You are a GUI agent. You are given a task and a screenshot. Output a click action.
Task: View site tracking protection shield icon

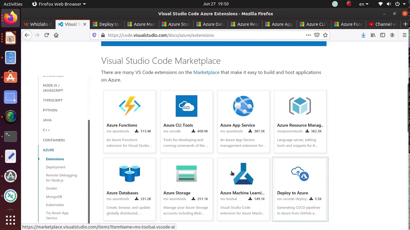[x=94, y=35]
